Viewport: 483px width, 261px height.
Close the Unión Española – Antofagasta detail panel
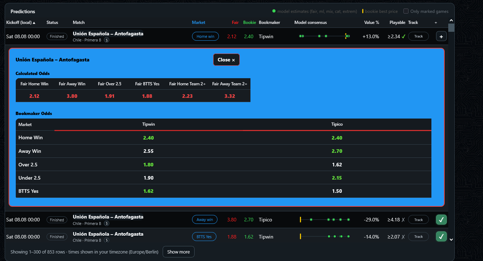point(226,60)
